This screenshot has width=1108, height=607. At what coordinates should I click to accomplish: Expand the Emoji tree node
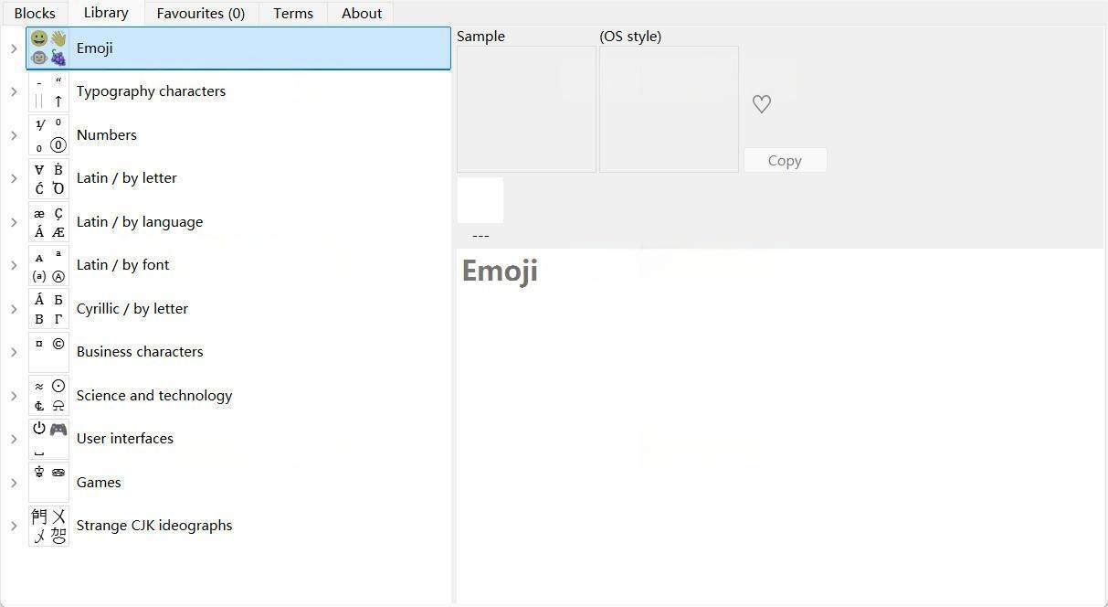coord(14,48)
